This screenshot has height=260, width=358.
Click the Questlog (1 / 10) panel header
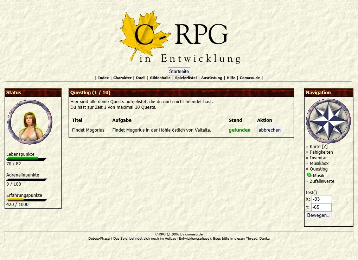pos(181,93)
